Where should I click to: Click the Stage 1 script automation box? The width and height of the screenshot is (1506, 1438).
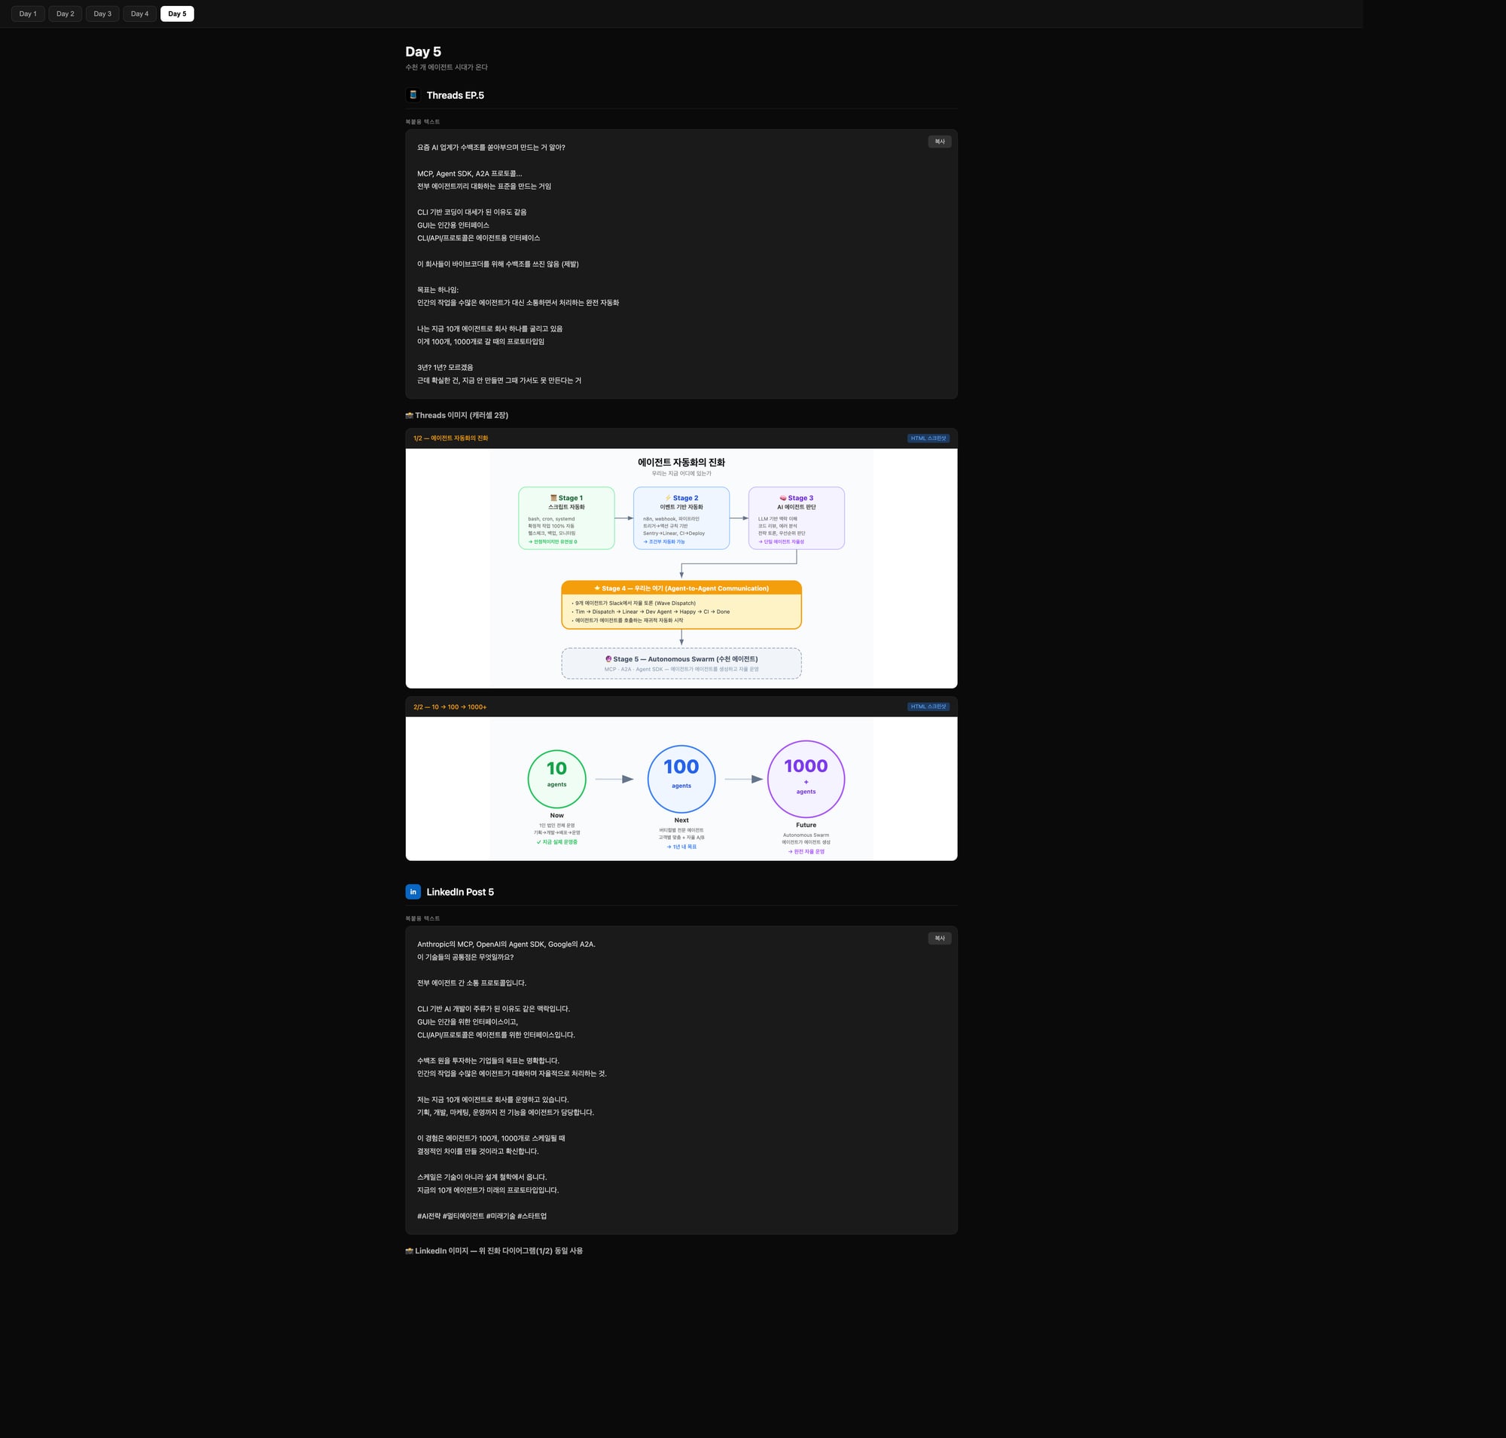[x=566, y=518]
